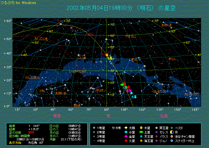
Task: Click the Jupiter (木星) legend icon
Action: (x=141, y=128)
